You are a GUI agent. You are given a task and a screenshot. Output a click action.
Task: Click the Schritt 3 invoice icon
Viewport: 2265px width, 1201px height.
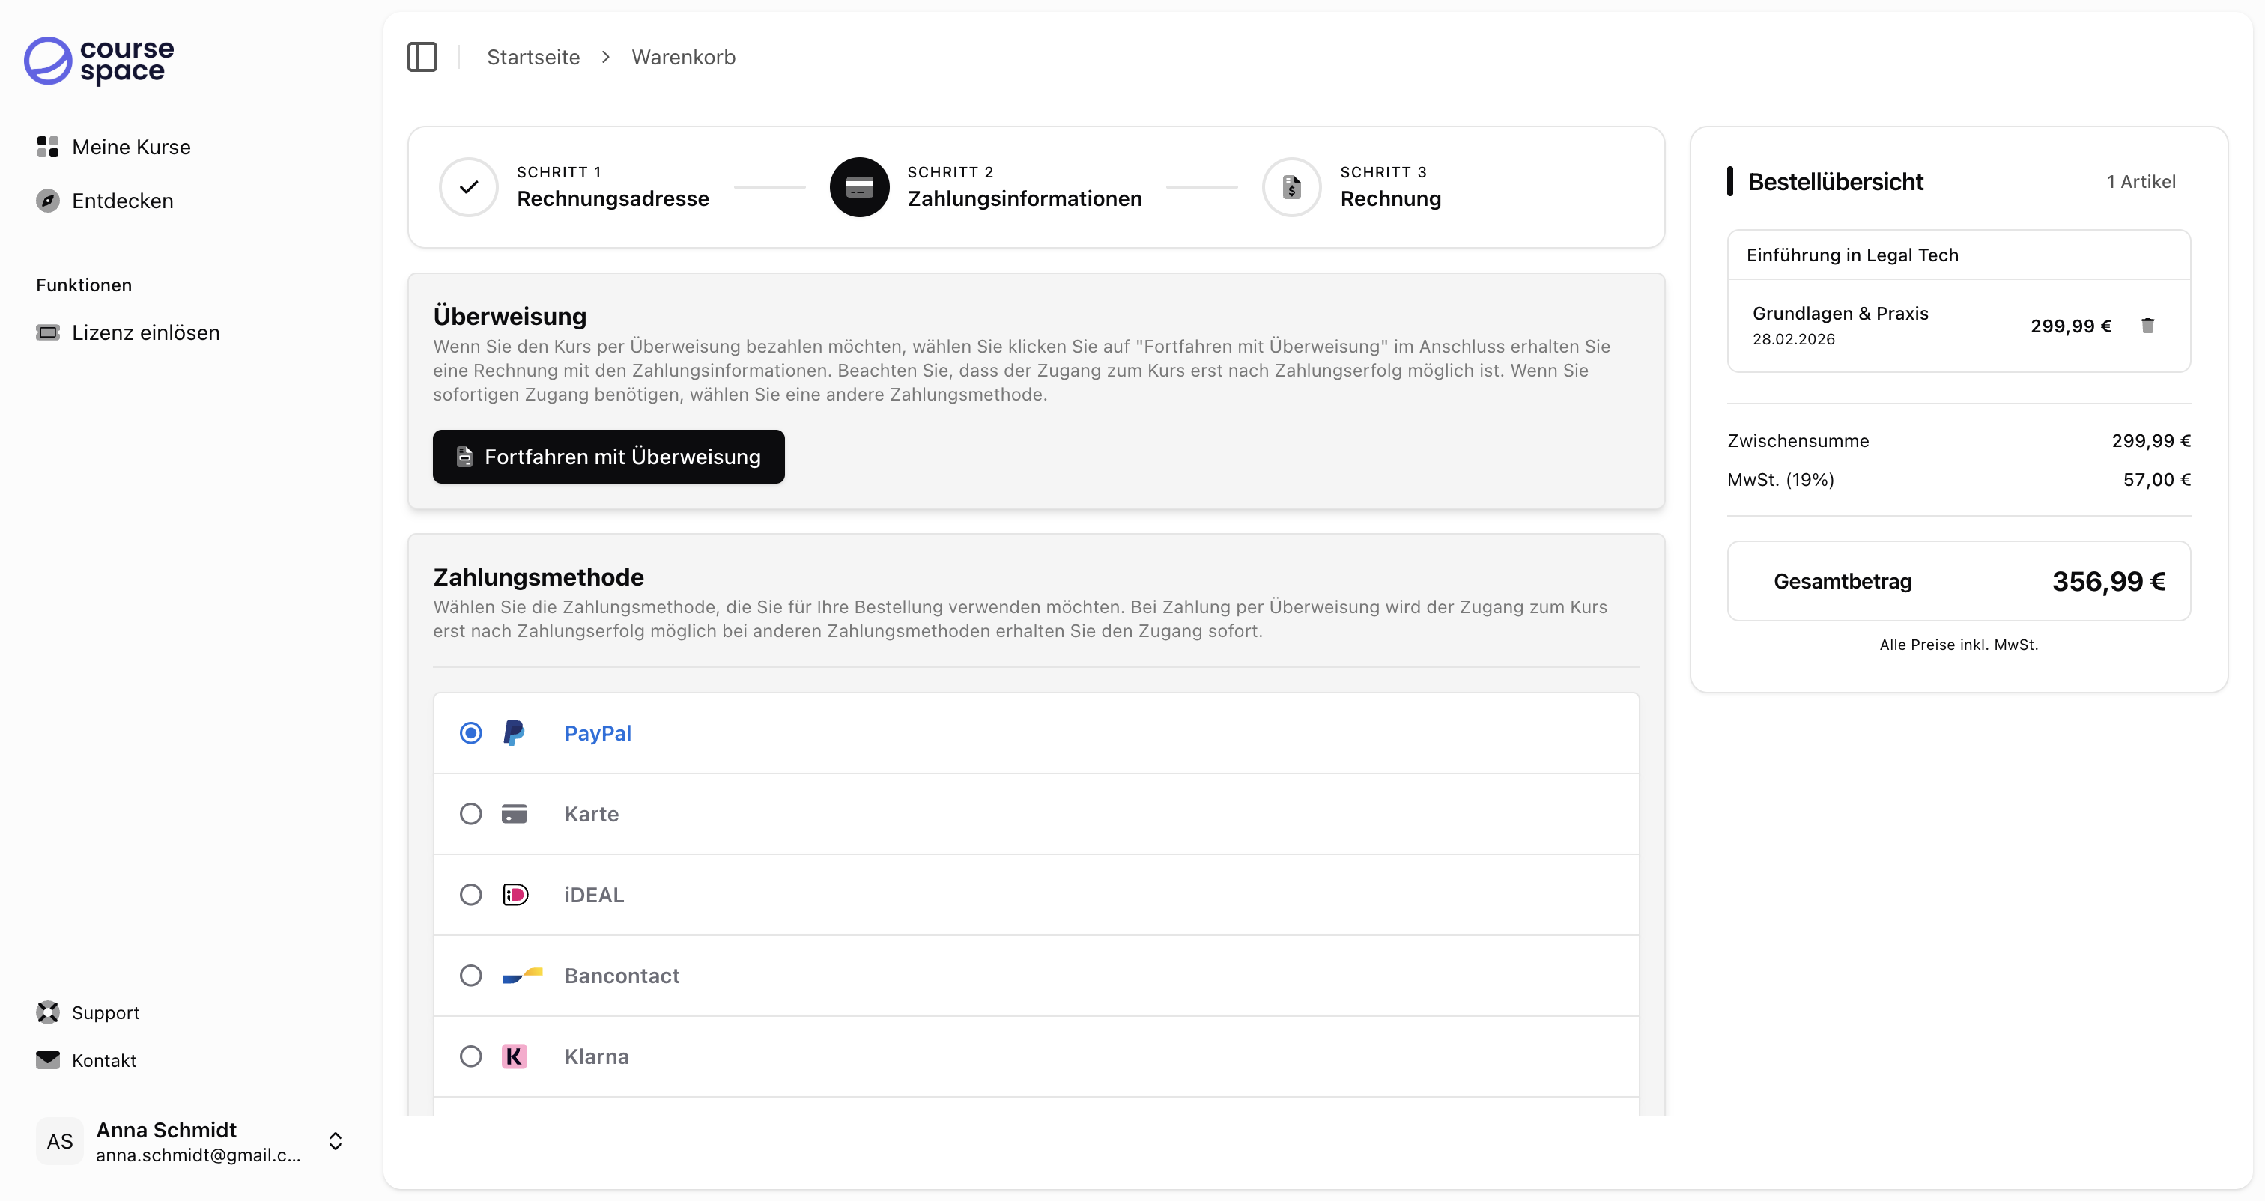(x=1291, y=187)
